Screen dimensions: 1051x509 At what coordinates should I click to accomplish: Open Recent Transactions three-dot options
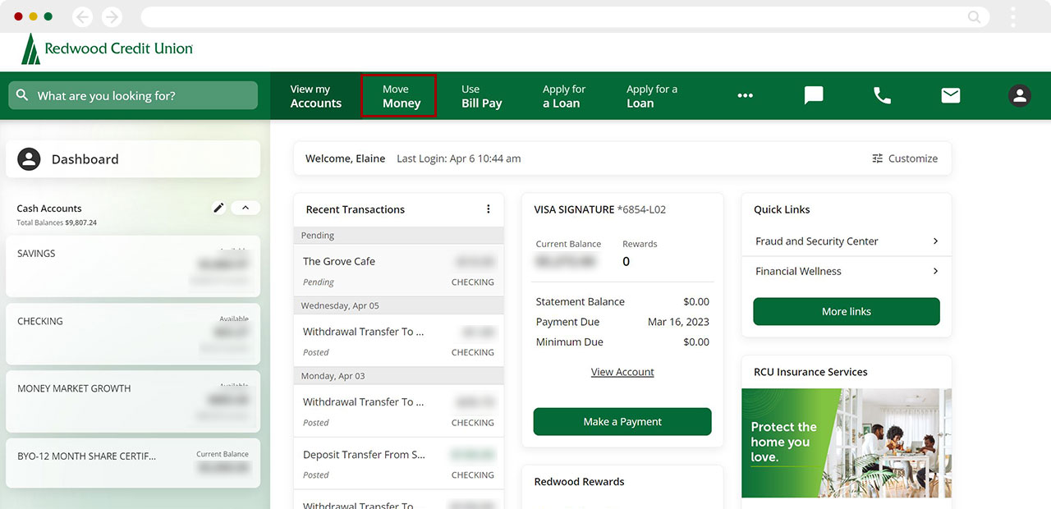pos(489,209)
